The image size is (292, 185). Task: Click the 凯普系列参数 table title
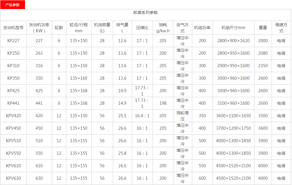(146, 13)
